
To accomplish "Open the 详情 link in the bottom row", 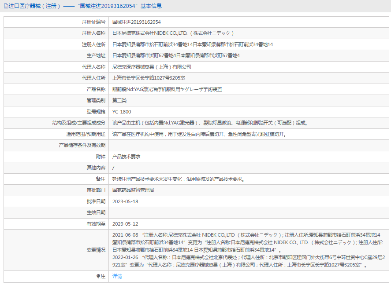I will (x=117, y=276).
